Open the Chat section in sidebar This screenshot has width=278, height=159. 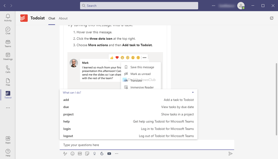(x=8, y=31)
